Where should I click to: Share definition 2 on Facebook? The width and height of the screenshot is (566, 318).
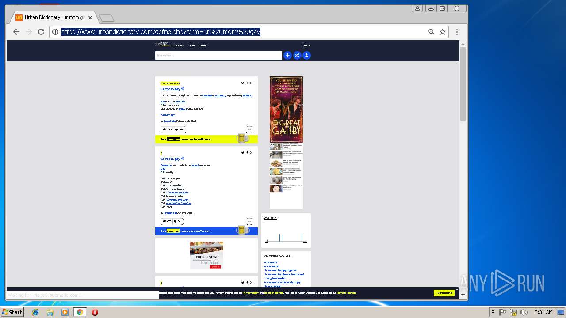click(247, 153)
